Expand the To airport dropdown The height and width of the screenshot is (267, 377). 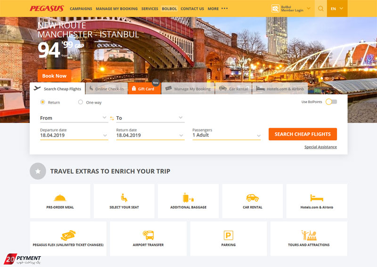click(150, 118)
